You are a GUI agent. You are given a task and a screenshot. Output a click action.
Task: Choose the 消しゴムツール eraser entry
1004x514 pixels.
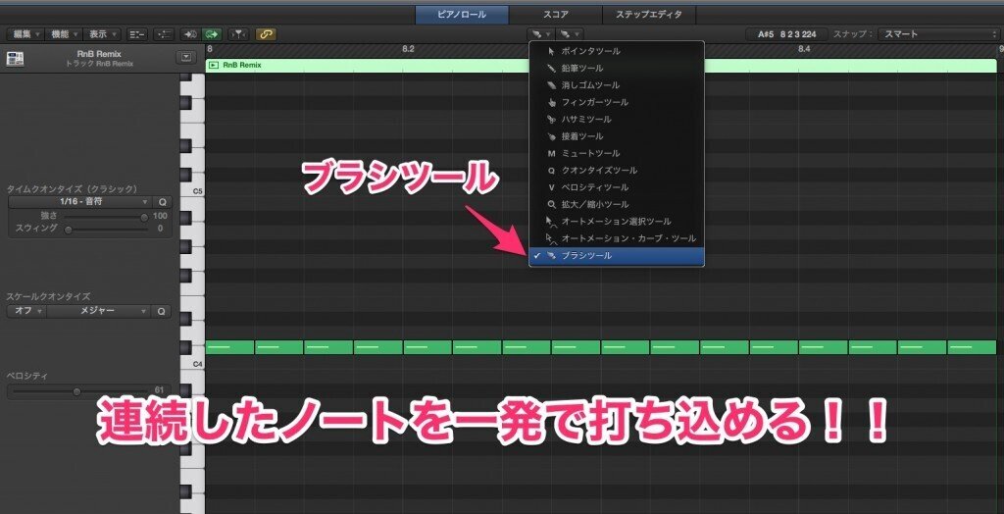point(617,85)
